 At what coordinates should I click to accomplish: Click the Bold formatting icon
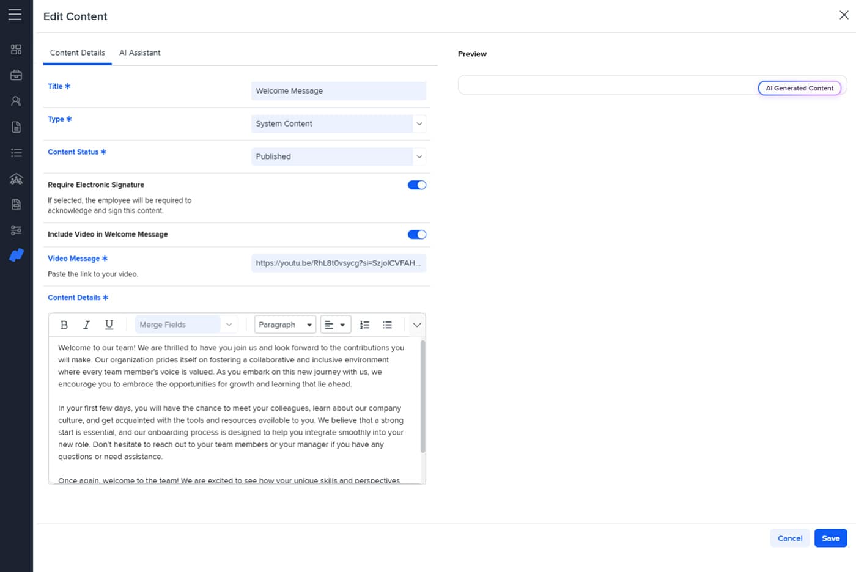tap(64, 324)
